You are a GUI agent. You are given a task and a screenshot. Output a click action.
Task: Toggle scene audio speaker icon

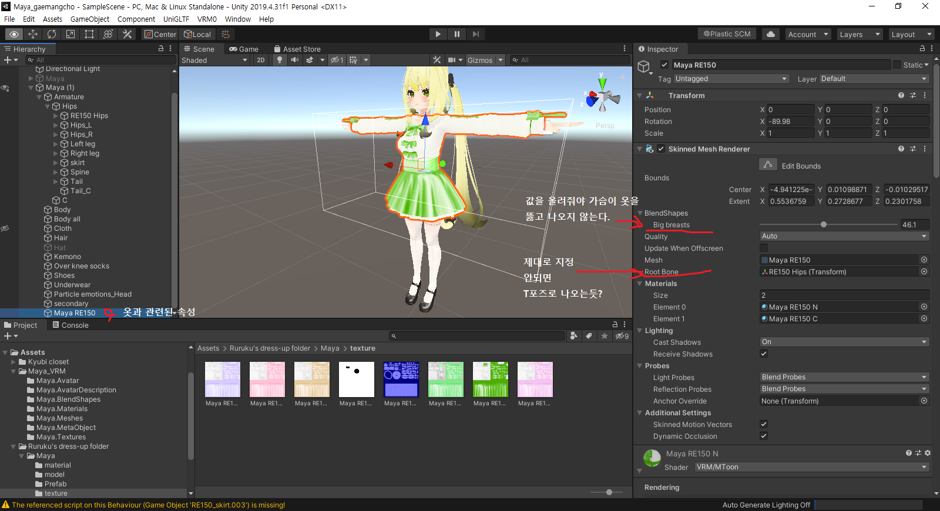295,60
